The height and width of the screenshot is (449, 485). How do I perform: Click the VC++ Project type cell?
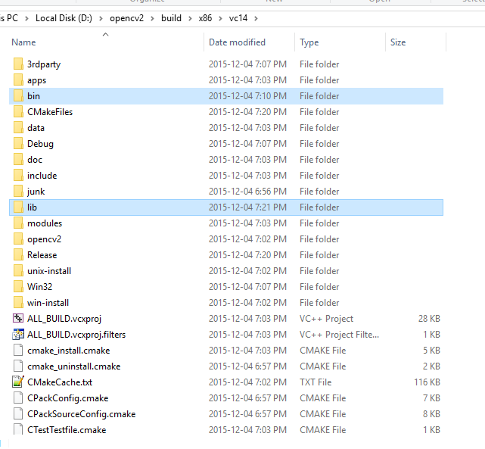[x=326, y=319]
